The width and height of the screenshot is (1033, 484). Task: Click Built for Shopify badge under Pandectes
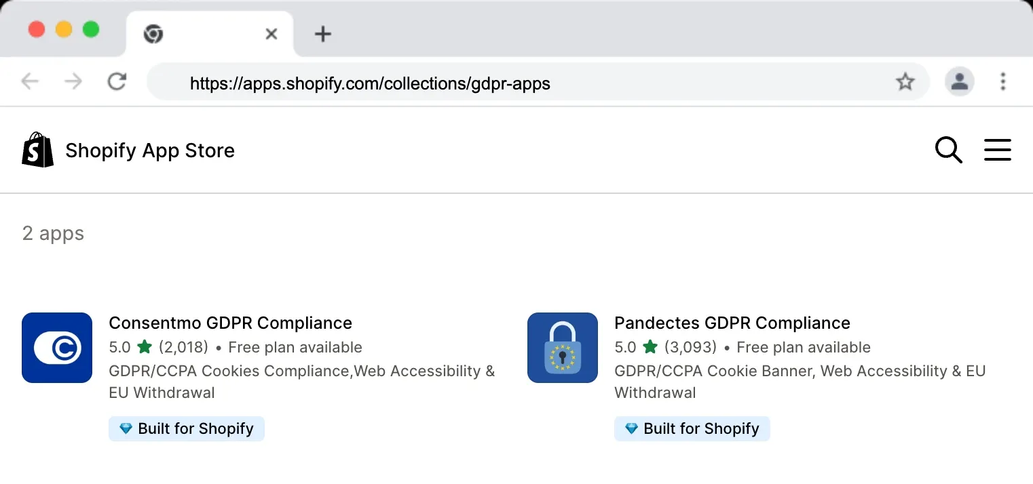692,428
